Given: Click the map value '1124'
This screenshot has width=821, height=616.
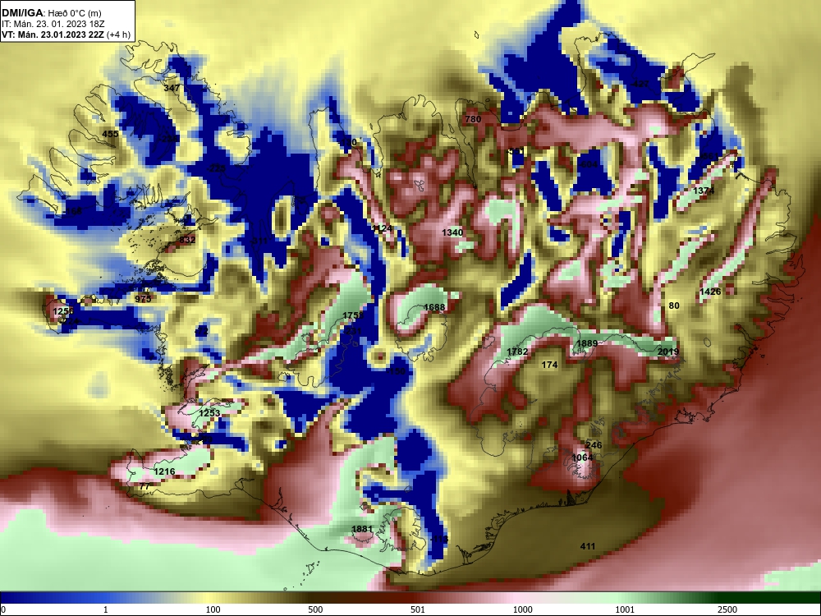Looking at the screenshot, I should [383, 228].
